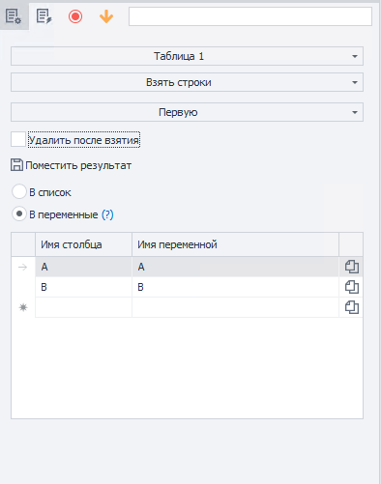
Task: Open the Взять строки action dropdown
Action: tap(187, 82)
